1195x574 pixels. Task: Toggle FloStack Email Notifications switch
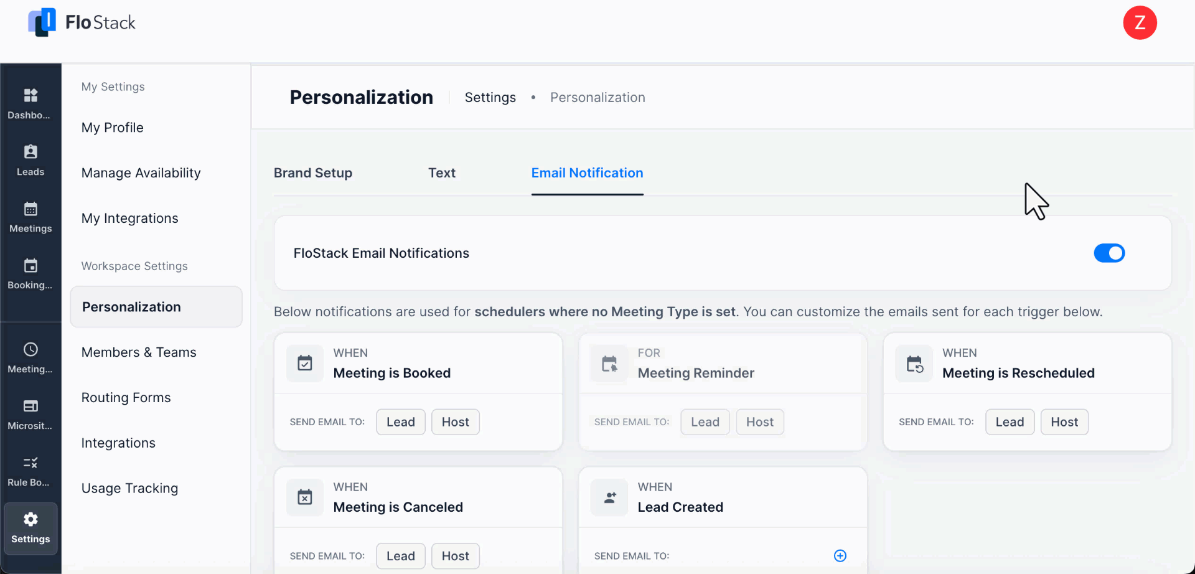[x=1109, y=253]
